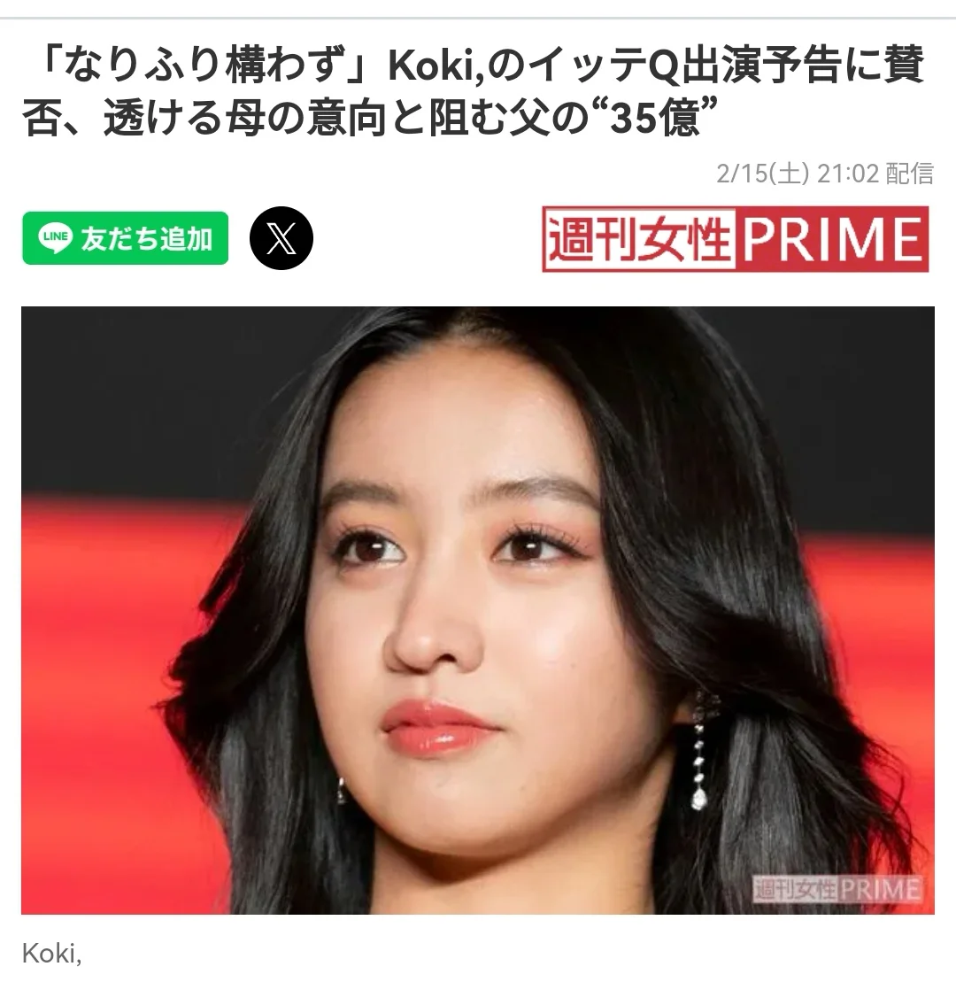Screen dimensions: 956x982
Task: Click the 週刊女性PRIME watermark in the photo
Action: 836,889
